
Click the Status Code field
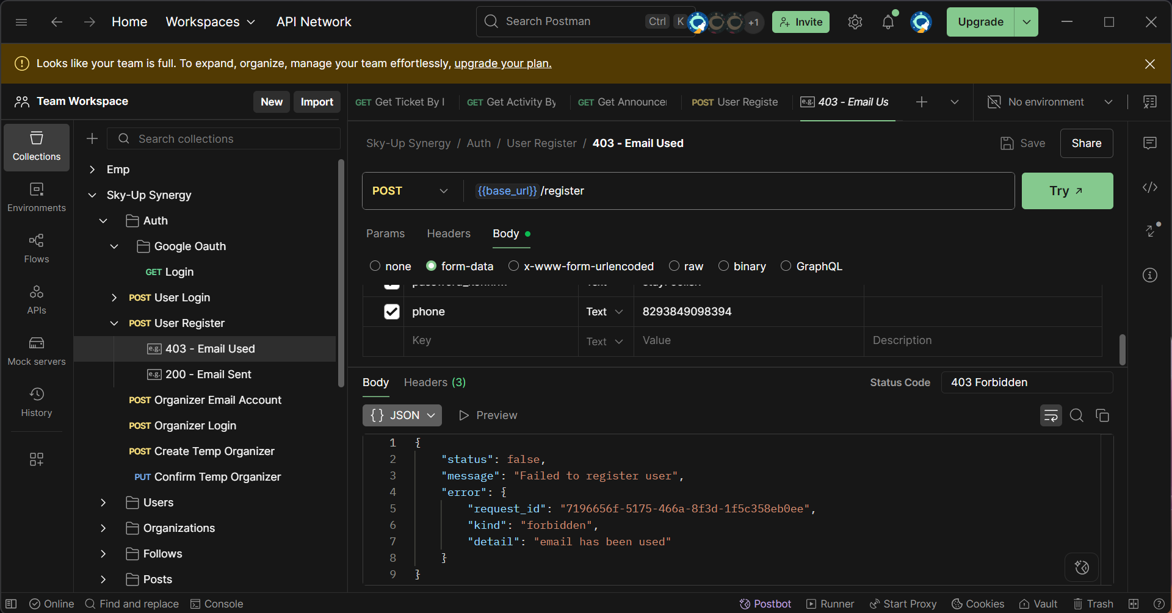pos(1027,382)
